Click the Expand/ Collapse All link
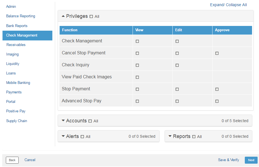The width and height of the screenshot is (259, 167). point(228,5)
